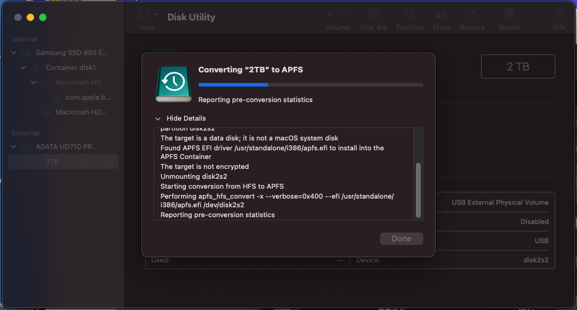Click the Time Machine drive icon in dialog
Screen dimensions: 577x310
click(x=174, y=84)
